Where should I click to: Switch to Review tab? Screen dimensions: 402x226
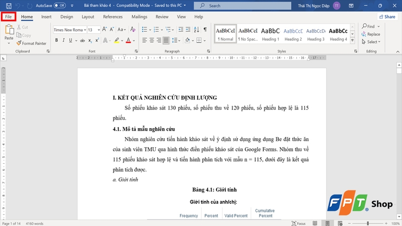tap(162, 17)
